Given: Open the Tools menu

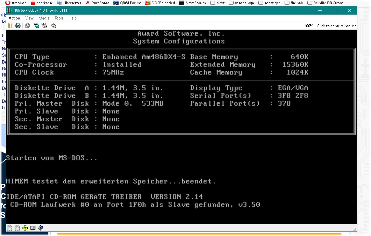Looking at the screenshot, I should click(59, 18).
